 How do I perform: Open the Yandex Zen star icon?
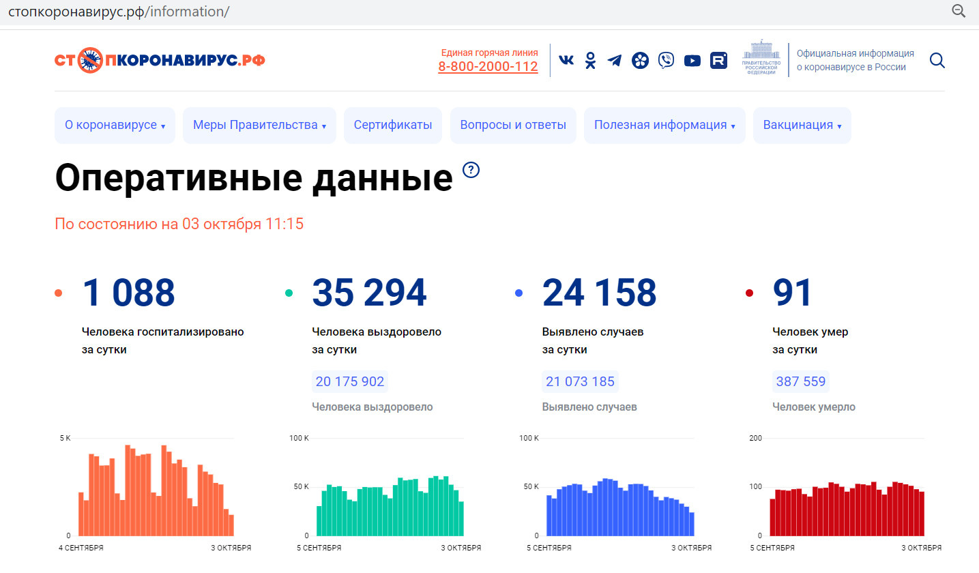pos(640,61)
